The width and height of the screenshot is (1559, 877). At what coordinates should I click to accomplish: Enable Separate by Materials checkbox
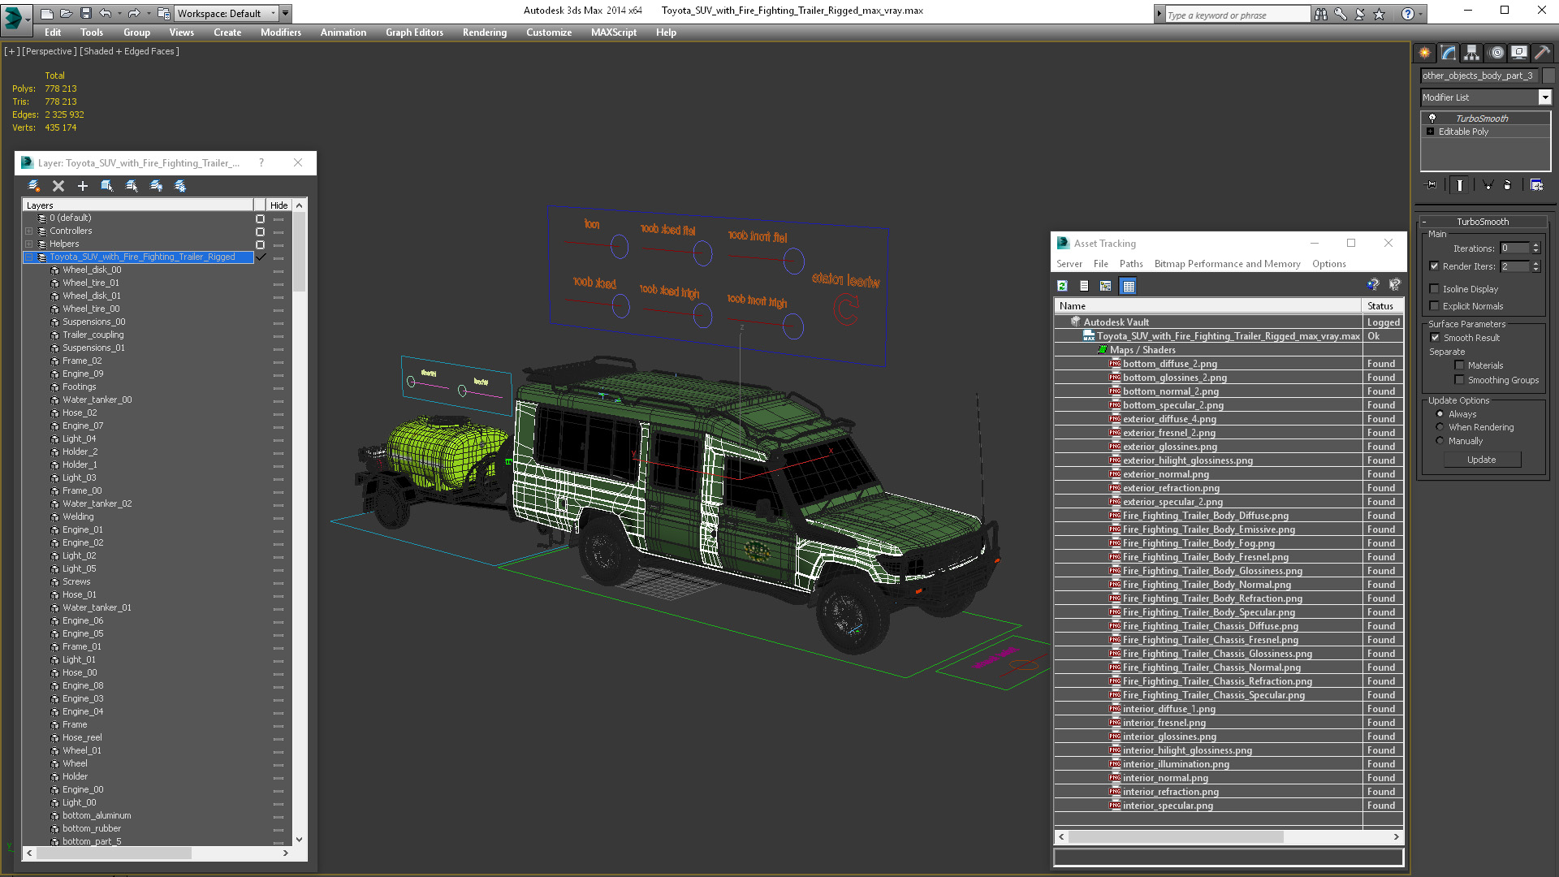[1459, 365]
